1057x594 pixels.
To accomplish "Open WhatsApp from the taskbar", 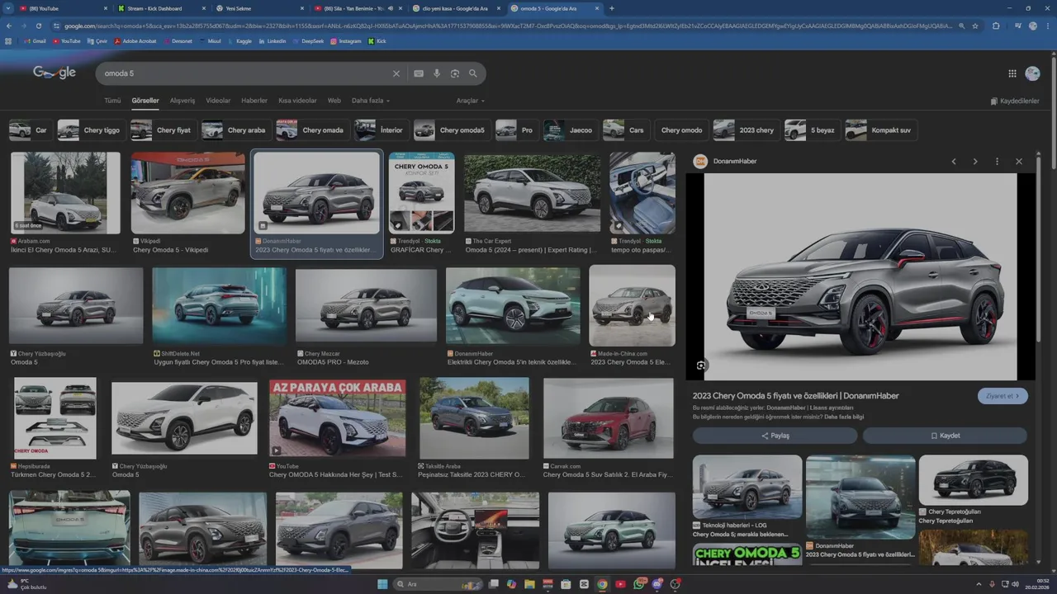I will pyautogui.click(x=639, y=584).
